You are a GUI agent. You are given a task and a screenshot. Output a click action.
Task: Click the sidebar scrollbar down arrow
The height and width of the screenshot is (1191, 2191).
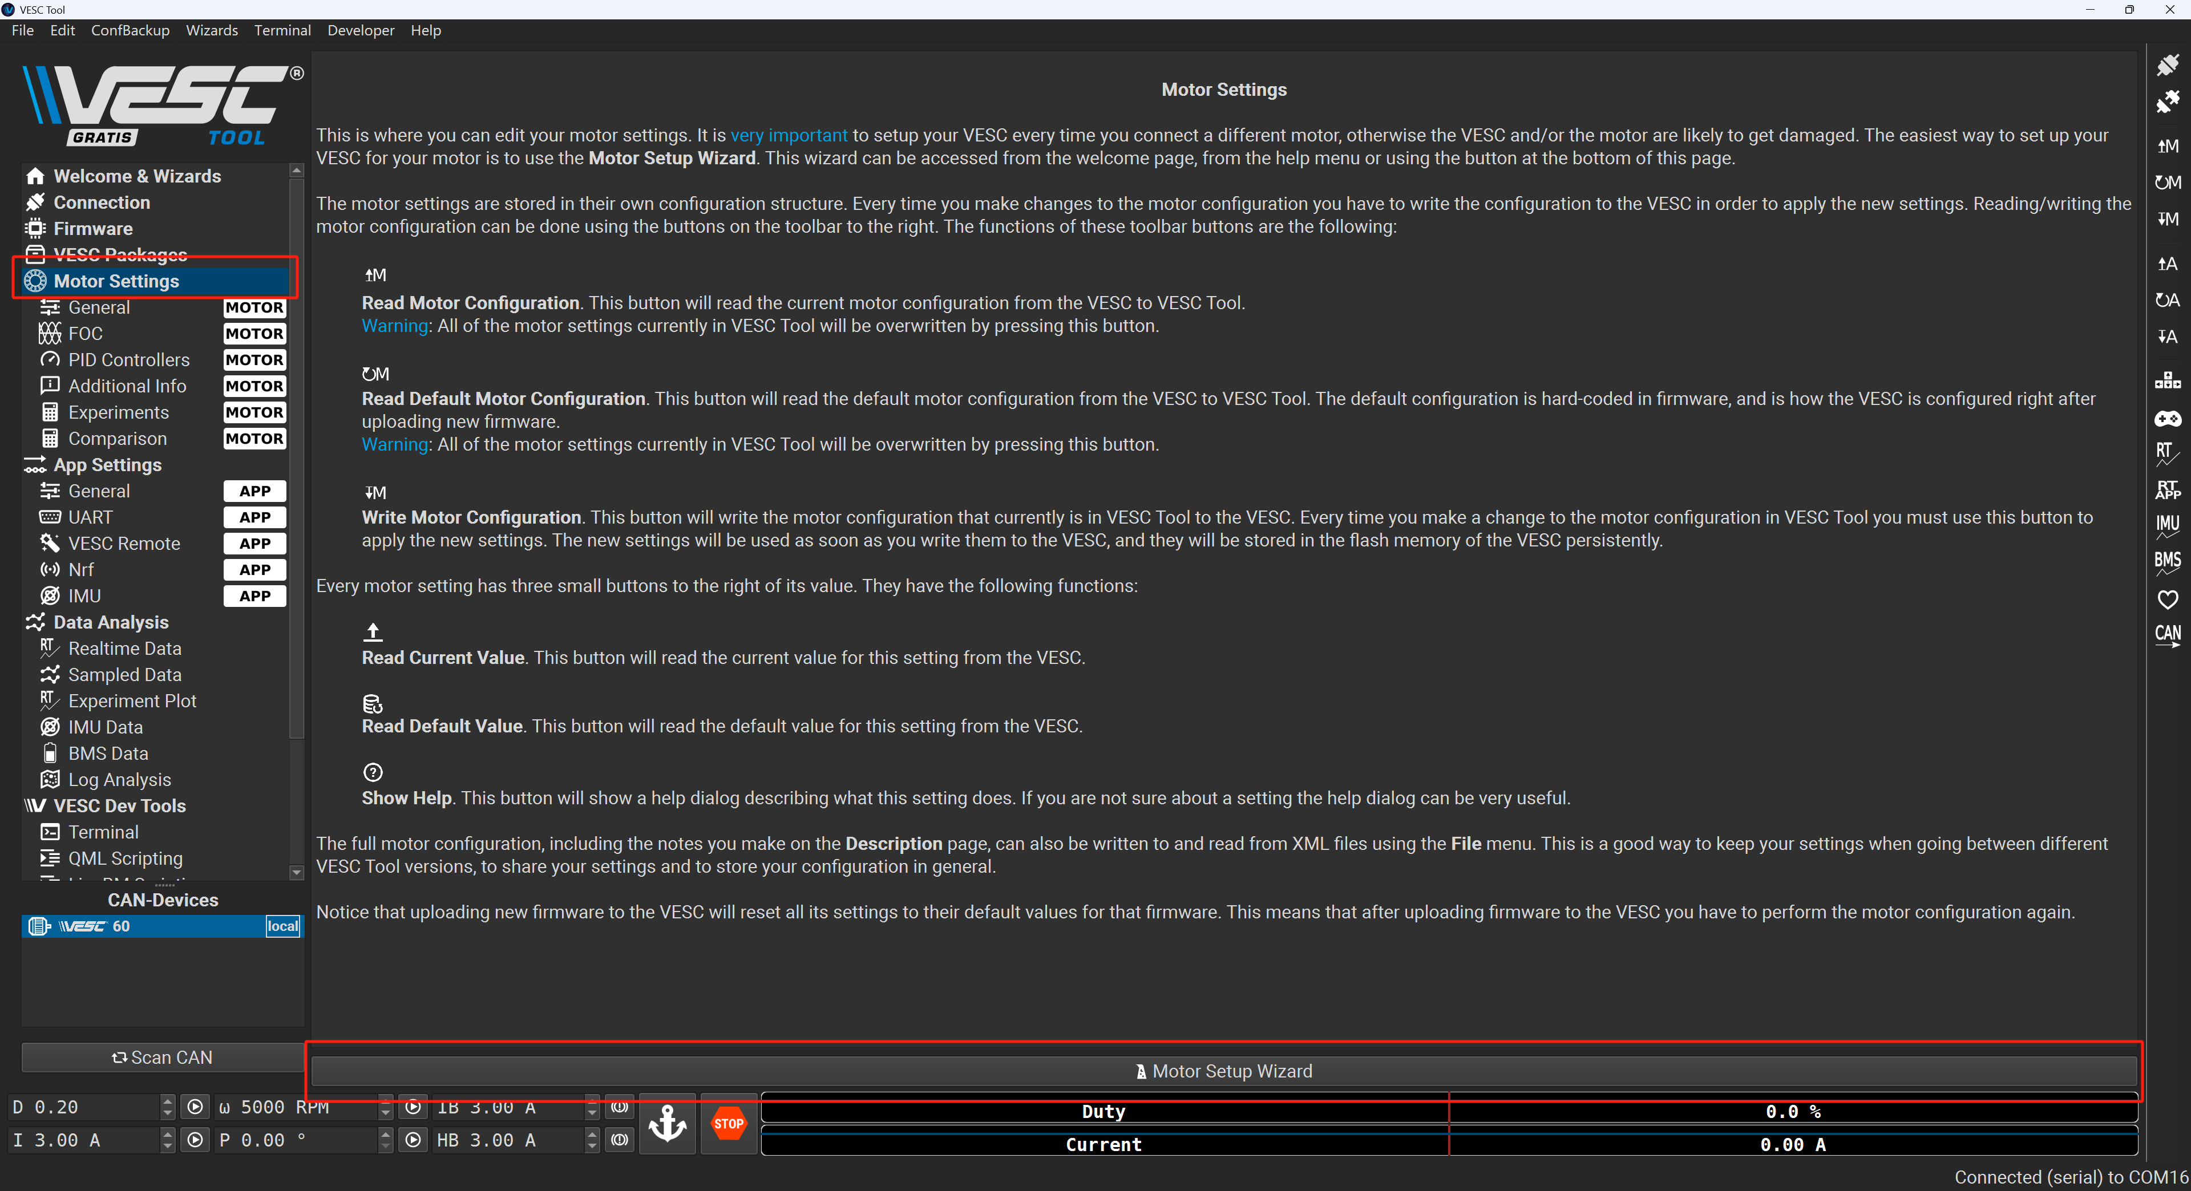(296, 872)
